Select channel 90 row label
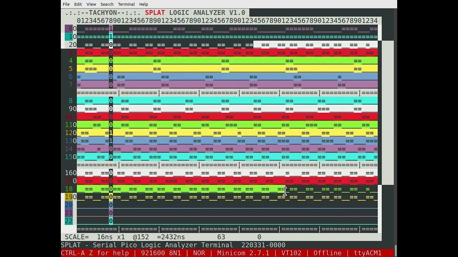This screenshot has width=458, height=257. coord(73,109)
